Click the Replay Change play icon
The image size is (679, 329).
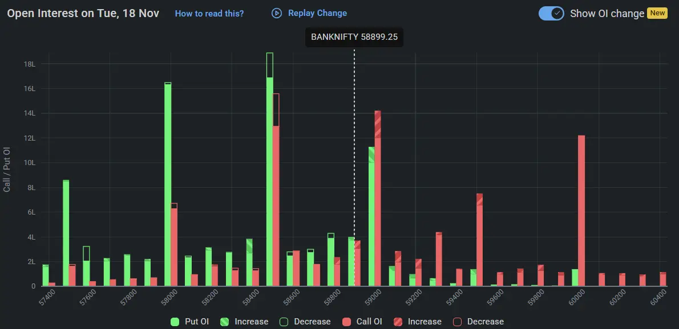pyautogui.click(x=276, y=13)
